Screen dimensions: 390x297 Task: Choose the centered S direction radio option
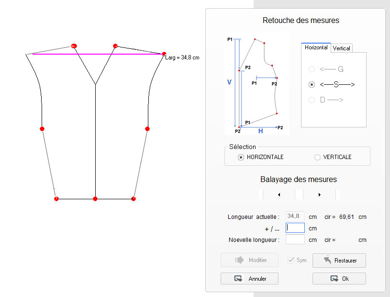[x=312, y=84]
